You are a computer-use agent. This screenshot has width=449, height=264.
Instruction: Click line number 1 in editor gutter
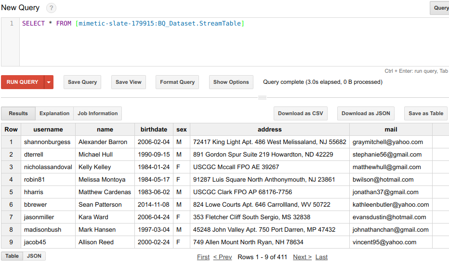pyautogui.click(x=12, y=24)
